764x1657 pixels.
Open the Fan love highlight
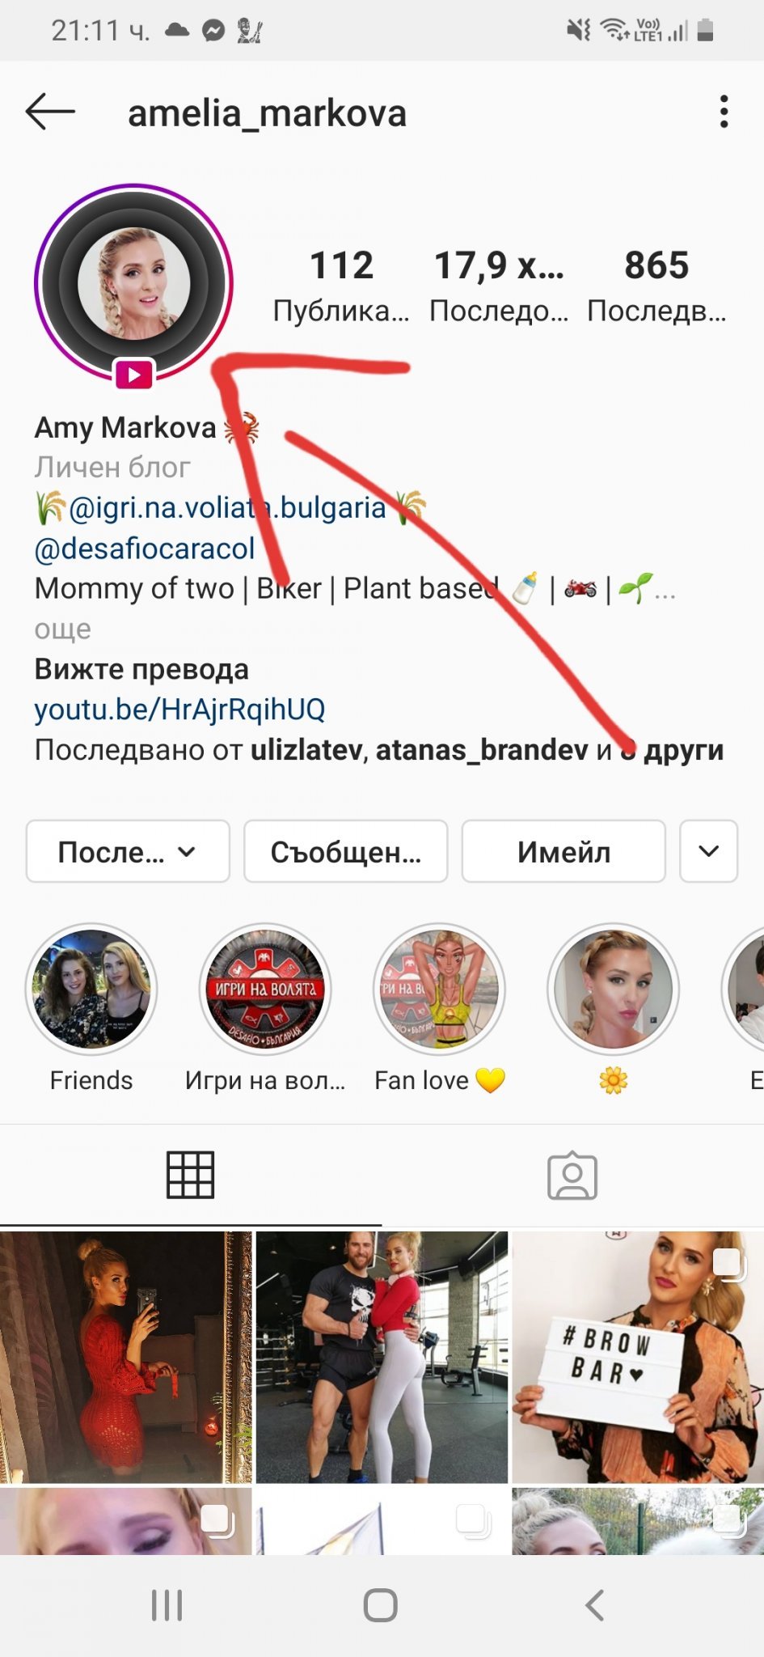[x=439, y=989]
